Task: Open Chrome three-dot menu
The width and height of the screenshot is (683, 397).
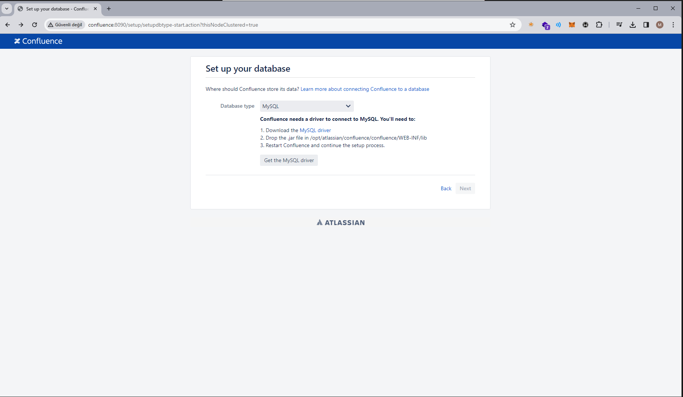Action: click(x=673, y=25)
